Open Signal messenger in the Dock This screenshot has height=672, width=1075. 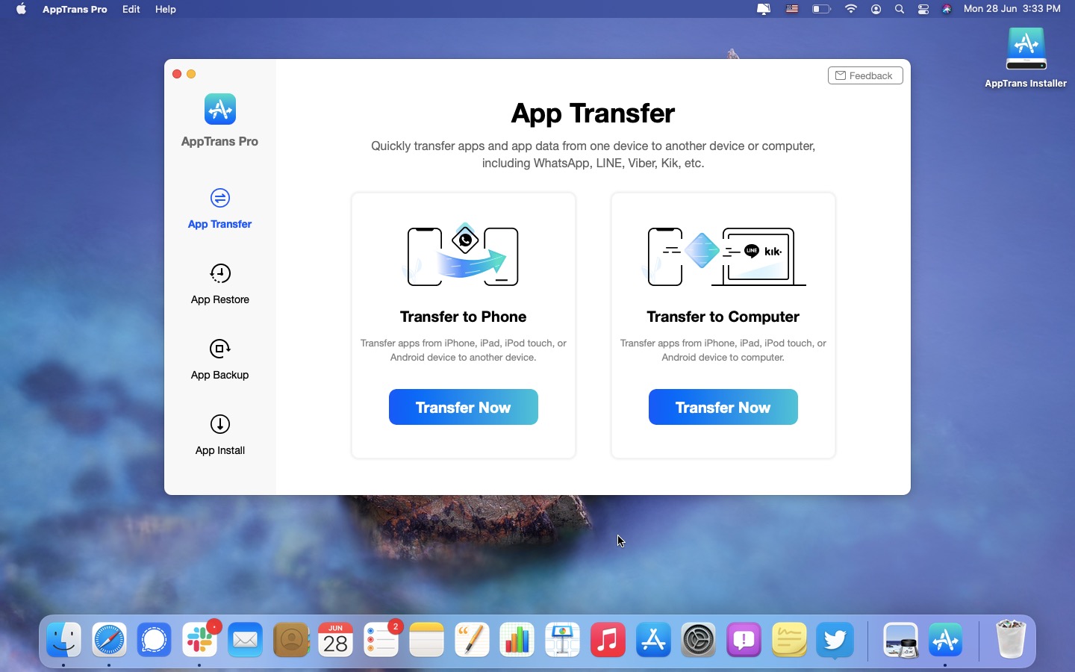point(155,641)
